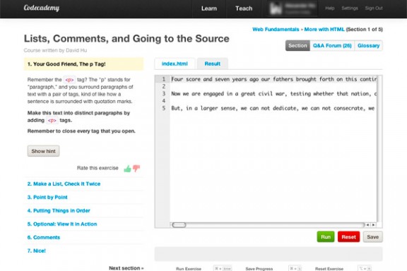Switch to the Result tab
Image resolution: width=407 pixels, height=271 pixels.
pos(212,64)
